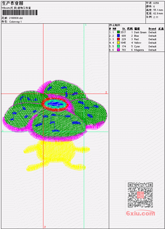165x229 pixels.
Task: Click the stitch count 609
Action: (x=124, y=36)
